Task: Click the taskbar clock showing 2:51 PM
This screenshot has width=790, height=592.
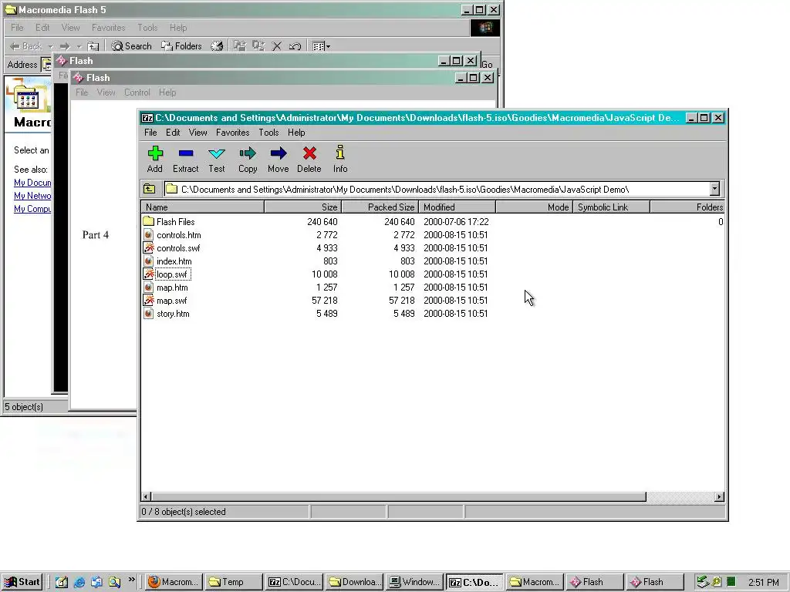Action: (x=763, y=583)
